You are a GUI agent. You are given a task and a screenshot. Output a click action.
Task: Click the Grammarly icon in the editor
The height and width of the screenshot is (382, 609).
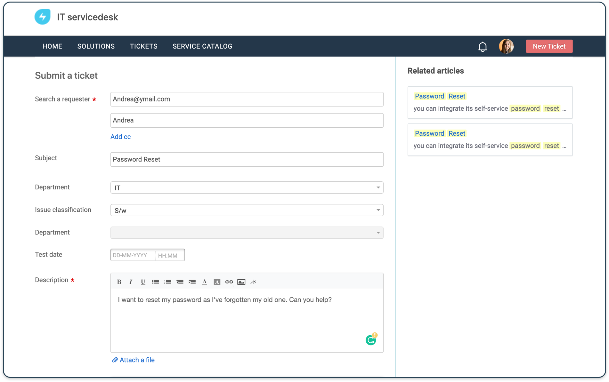pyautogui.click(x=371, y=339)
